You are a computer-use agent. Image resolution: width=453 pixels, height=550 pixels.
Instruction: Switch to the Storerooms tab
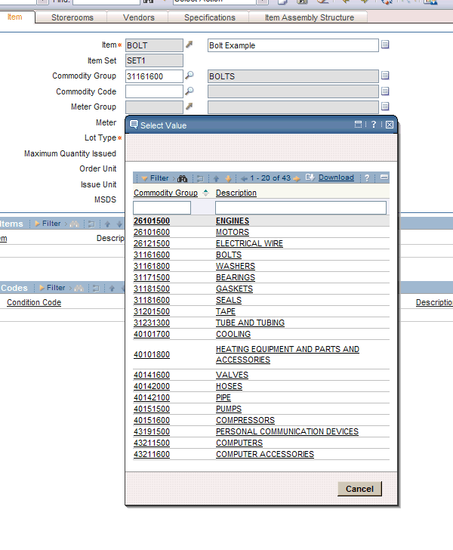(x=72, y=17)
